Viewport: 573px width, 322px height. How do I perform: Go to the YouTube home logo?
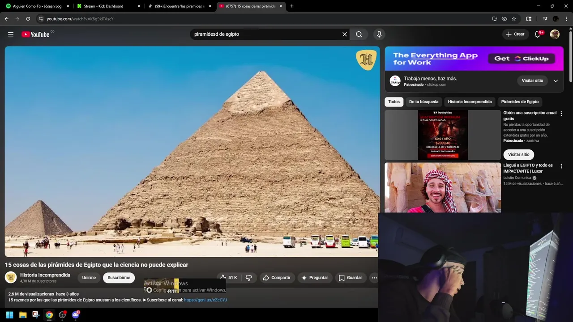point(35,34)
